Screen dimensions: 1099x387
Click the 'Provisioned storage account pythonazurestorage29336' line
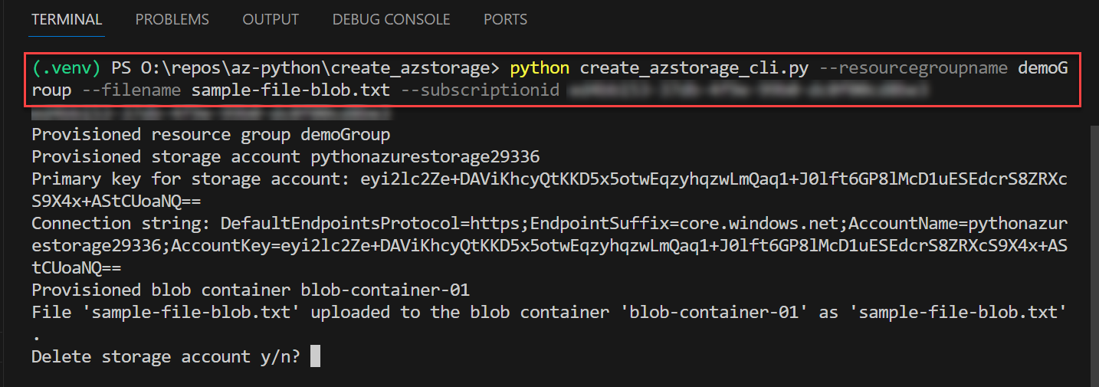(x=285, y=157)
